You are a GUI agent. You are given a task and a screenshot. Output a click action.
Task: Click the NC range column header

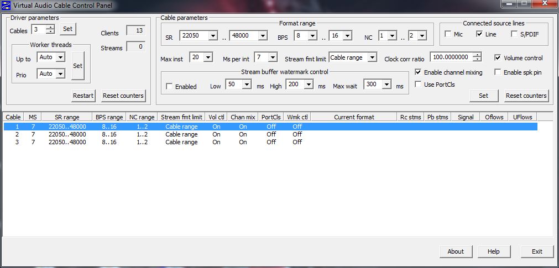(x=142, y=117)
